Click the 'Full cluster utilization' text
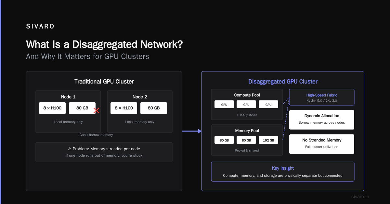The width and height of the screenshot is (390, 204). [x=322, y=147]
